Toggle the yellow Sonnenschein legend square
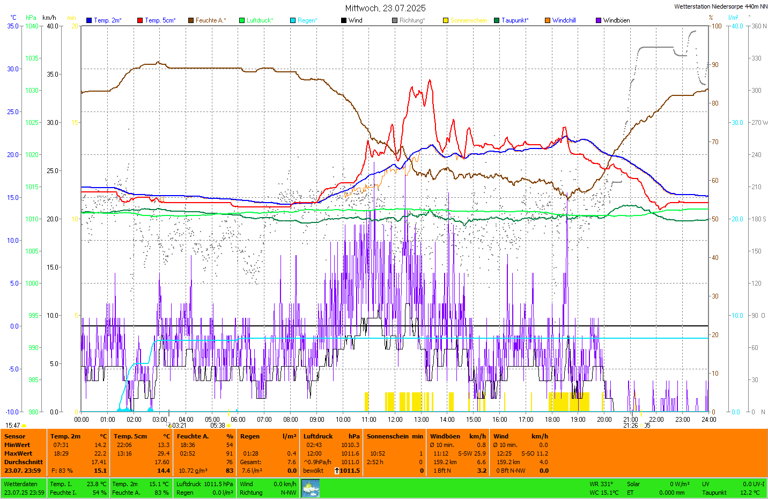Screen dimensions: 768x499 pyautogui.click(x=446, y=20)
